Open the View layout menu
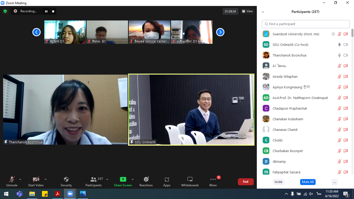Screen dimensions: 354x199 coord(247,11)
